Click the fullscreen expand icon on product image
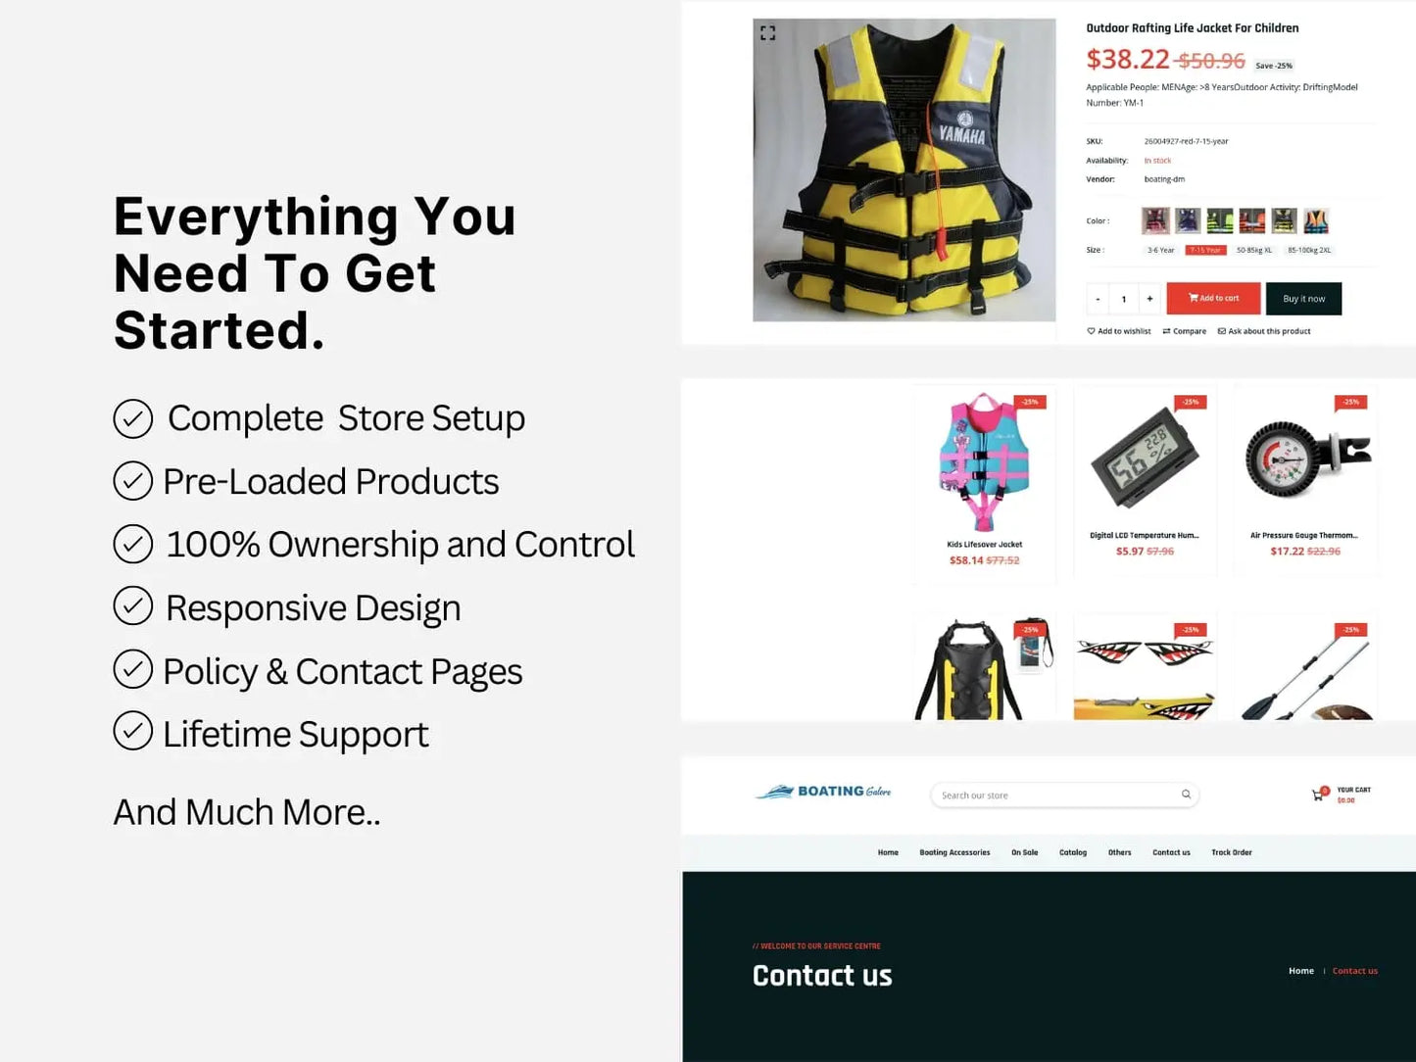The width and height of the screenshot is (1416, 1062). [767, 33]
